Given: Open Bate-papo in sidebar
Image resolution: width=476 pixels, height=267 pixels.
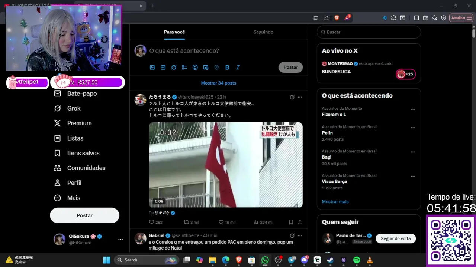Looking at the screenshot, I should point(75,93).
